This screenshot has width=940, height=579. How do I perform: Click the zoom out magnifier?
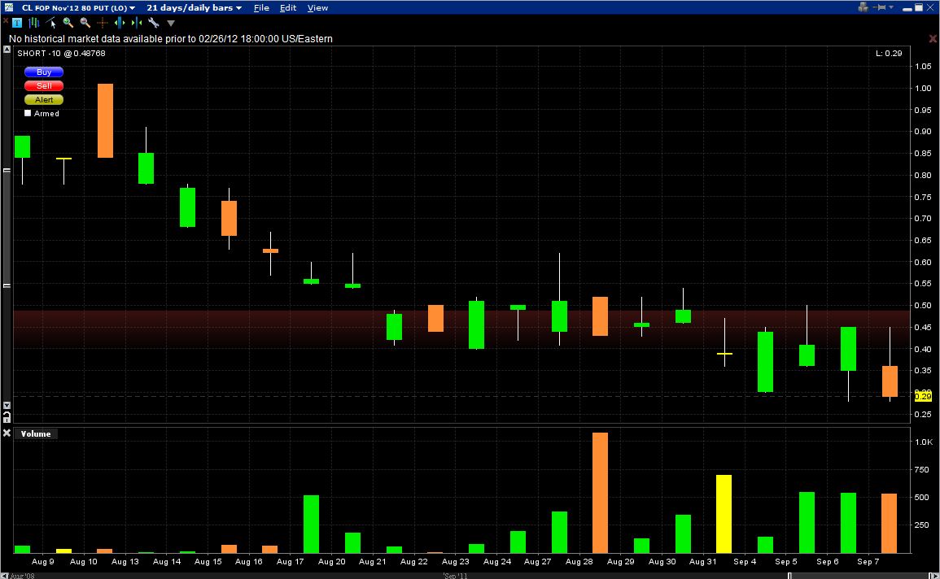click(x=85, y=23)
